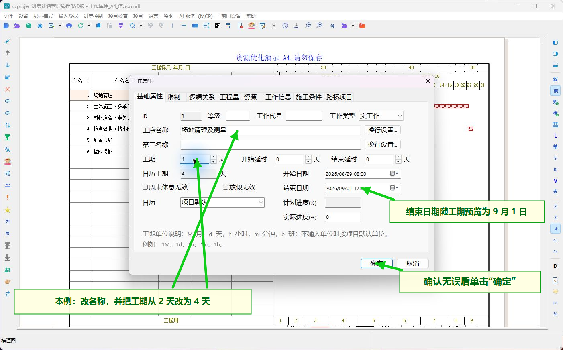This screenshot has height=350, width=563.
Task: Click the info circle toolbar icon
Action: [x=285, y=26]
